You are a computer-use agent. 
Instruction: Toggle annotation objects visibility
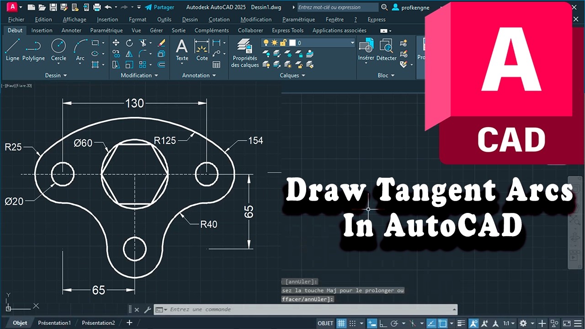point(474,323)
